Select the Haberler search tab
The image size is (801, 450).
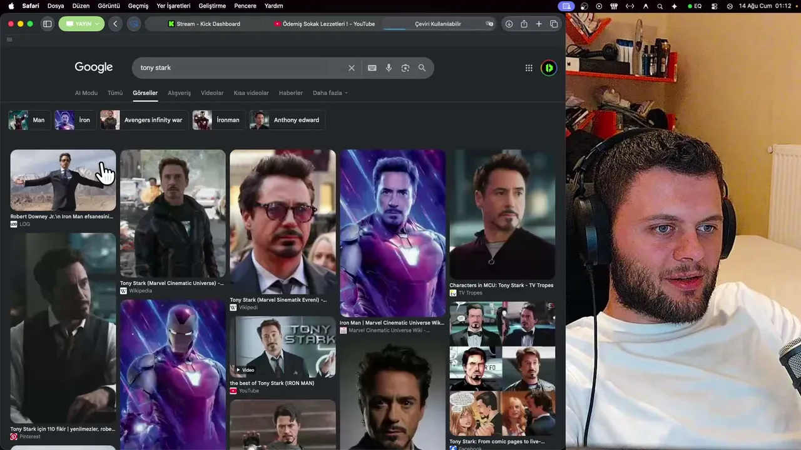click(290, 93)
